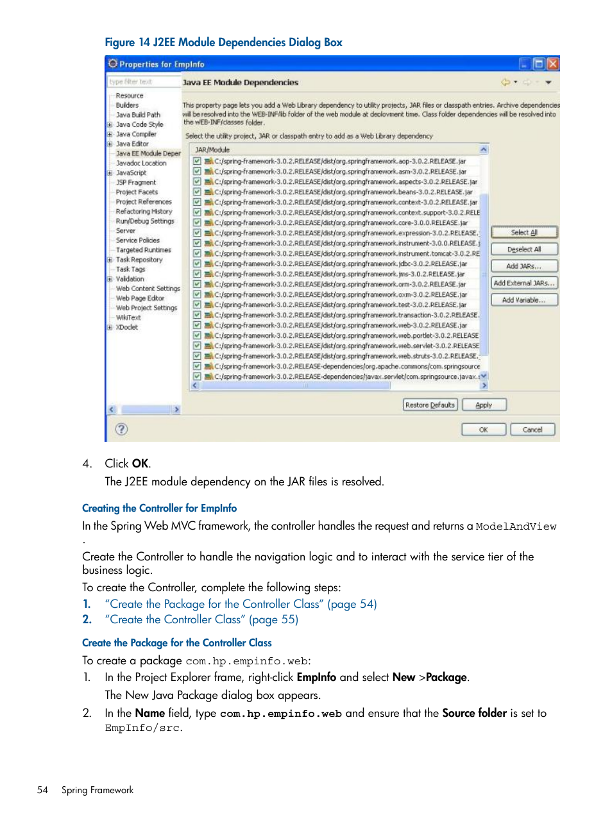Open Project References properties page
This screenshot has height=815, width=612.
pos(144,201)
